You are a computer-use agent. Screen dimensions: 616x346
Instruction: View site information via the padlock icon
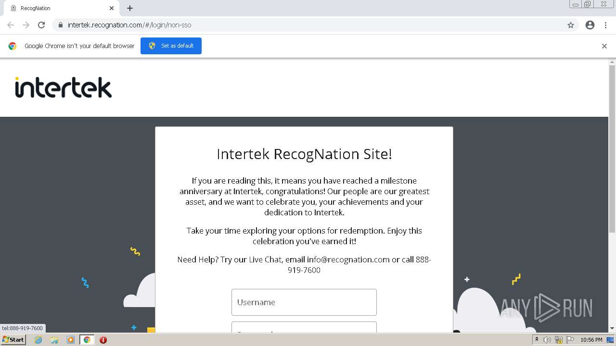click(x=60, y=25)
